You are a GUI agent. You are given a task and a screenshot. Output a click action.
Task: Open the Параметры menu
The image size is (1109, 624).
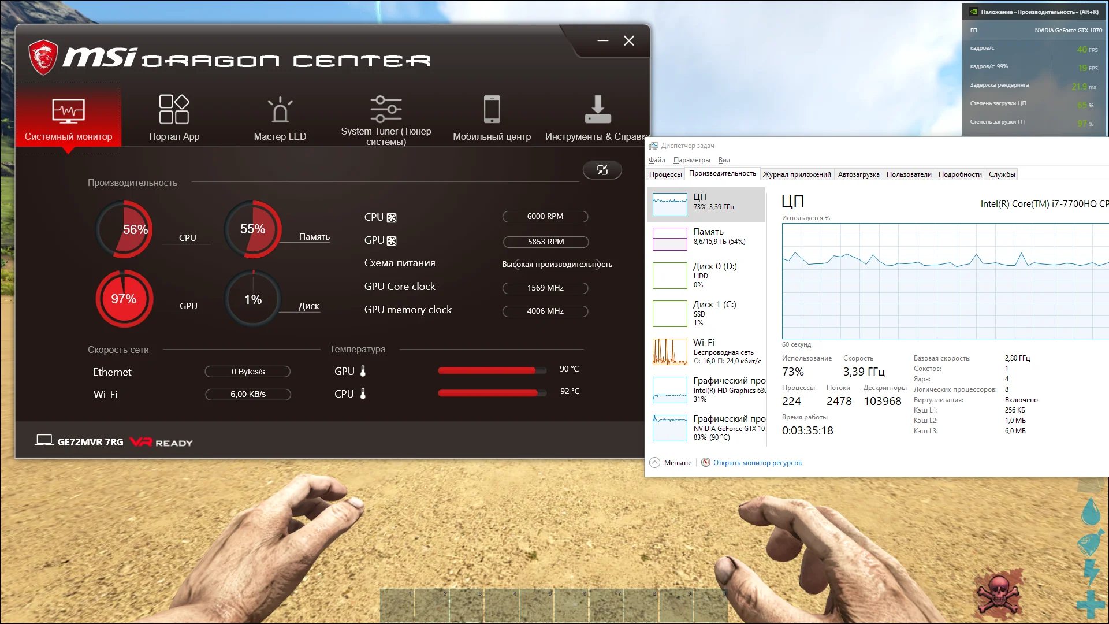pyautogui.click(x=691, y=160)
